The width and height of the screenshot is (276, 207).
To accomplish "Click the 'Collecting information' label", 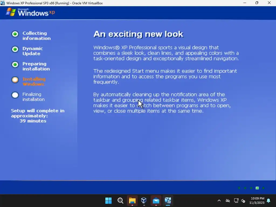I will 36,36.
